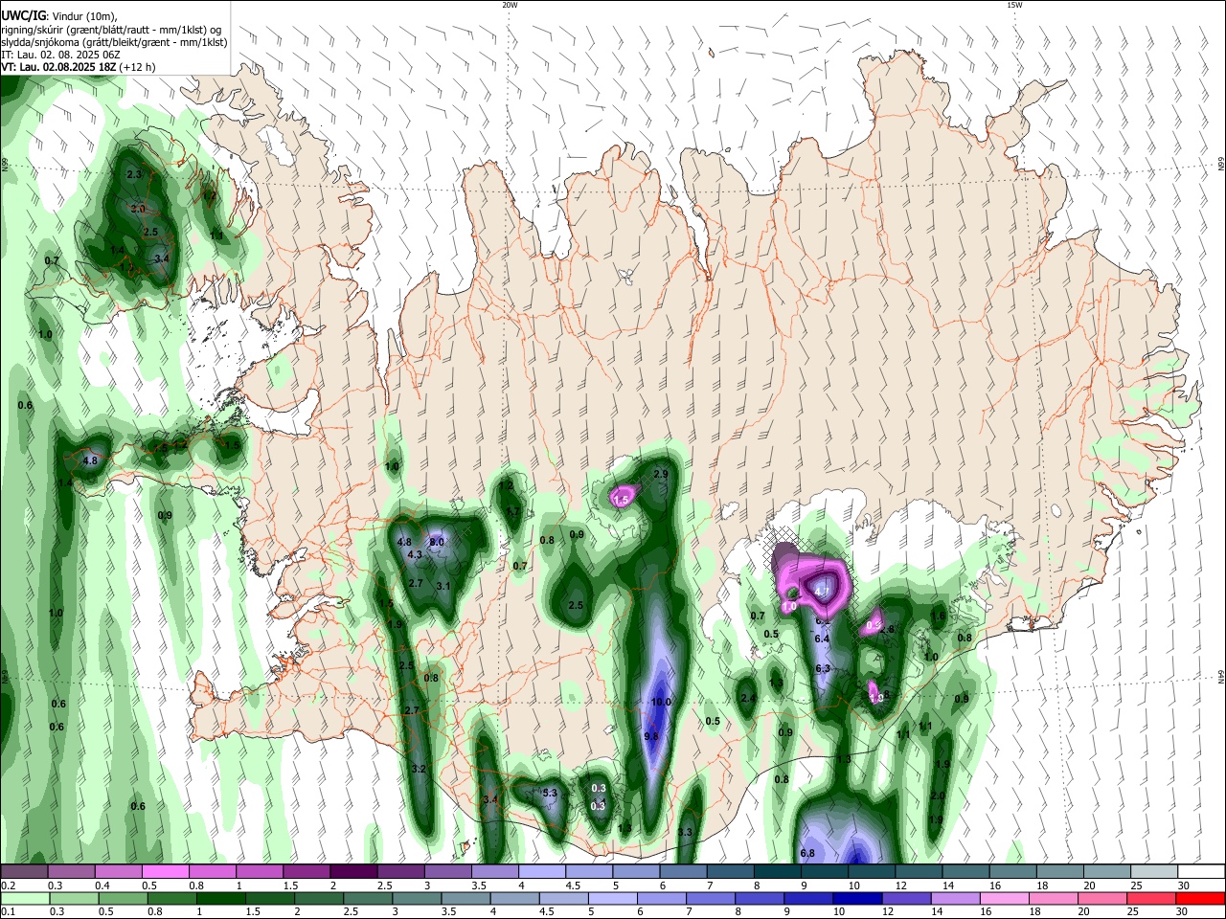
Task: Click the slate blue 6 snow legend swatch
Action: tap(683, 872)
